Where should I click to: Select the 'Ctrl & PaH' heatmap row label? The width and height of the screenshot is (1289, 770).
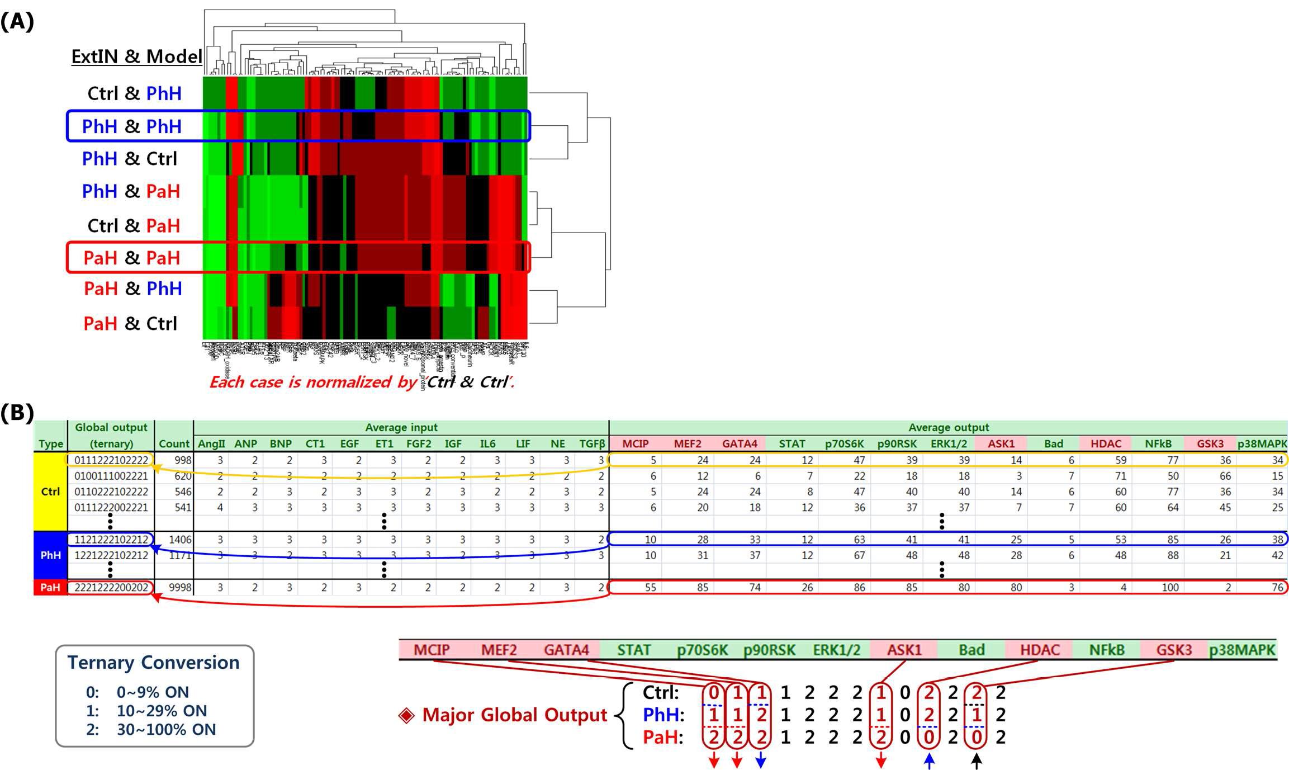pos(134,225)
